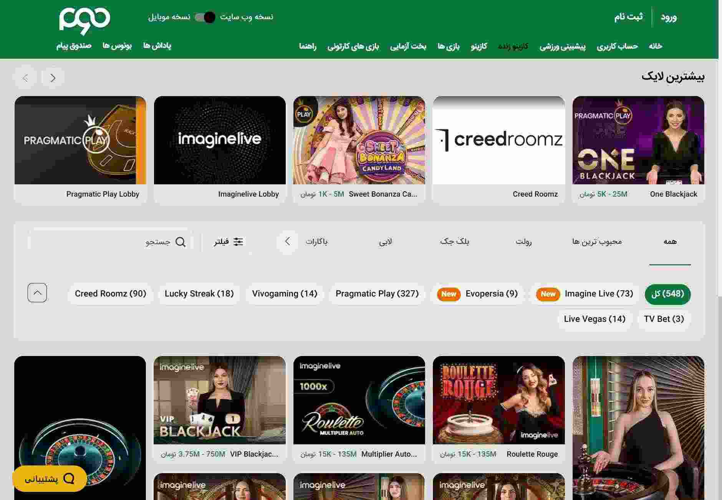Toggle between website and mobile version
722x500 pixels.
(205, 17)
